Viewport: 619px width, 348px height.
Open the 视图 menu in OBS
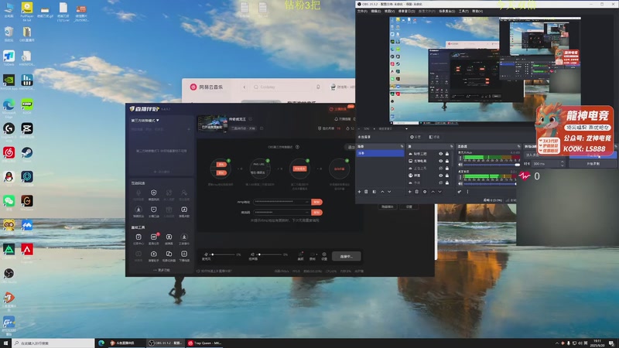tap(389, 11)
